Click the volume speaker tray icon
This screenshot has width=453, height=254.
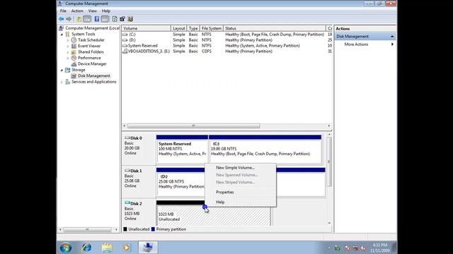tap(364, 248)
